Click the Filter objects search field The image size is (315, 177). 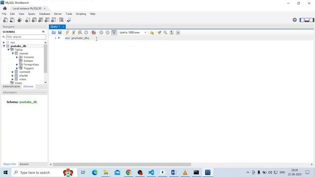pos(26,37)
